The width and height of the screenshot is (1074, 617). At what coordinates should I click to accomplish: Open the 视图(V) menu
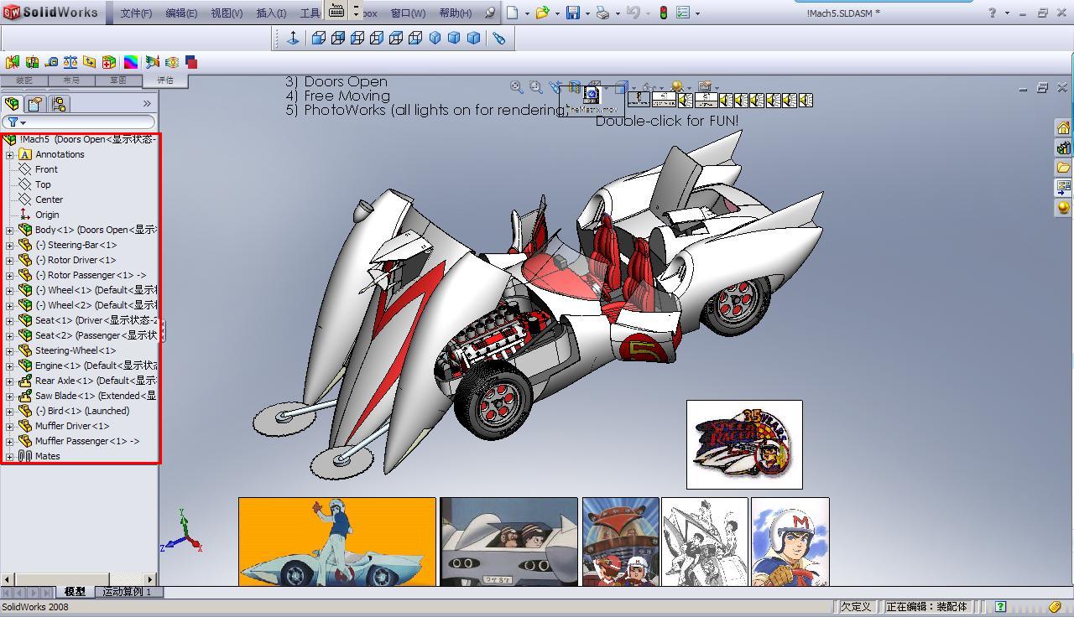pyautogui.click(x=227, y=13)
